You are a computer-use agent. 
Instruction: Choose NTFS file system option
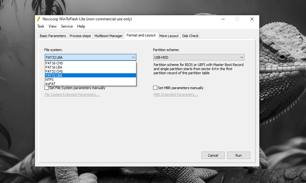pyautogui.click(x=50, y=80)
